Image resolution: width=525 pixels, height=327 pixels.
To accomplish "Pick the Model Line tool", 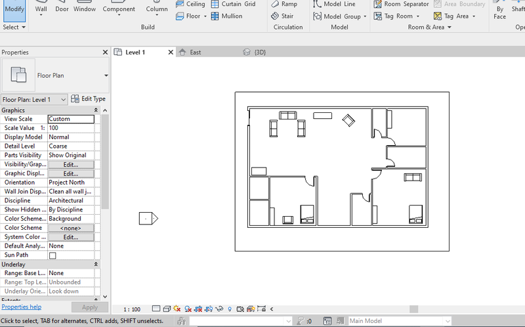I will pyautogui.click(x=334, y=4).
